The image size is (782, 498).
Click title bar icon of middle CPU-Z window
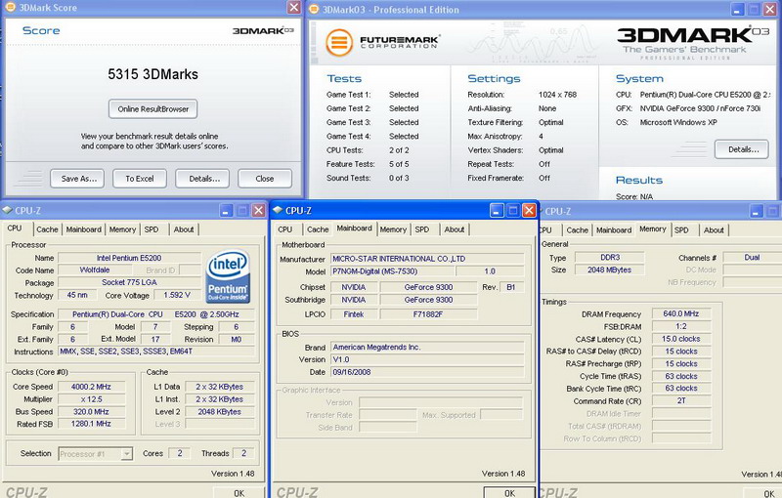click(278, 211)
